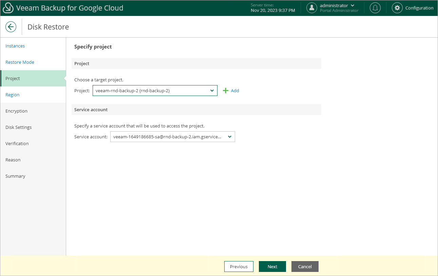Cancel the disk restore wizard
The image size is (438, 276).
click(305, 267)
